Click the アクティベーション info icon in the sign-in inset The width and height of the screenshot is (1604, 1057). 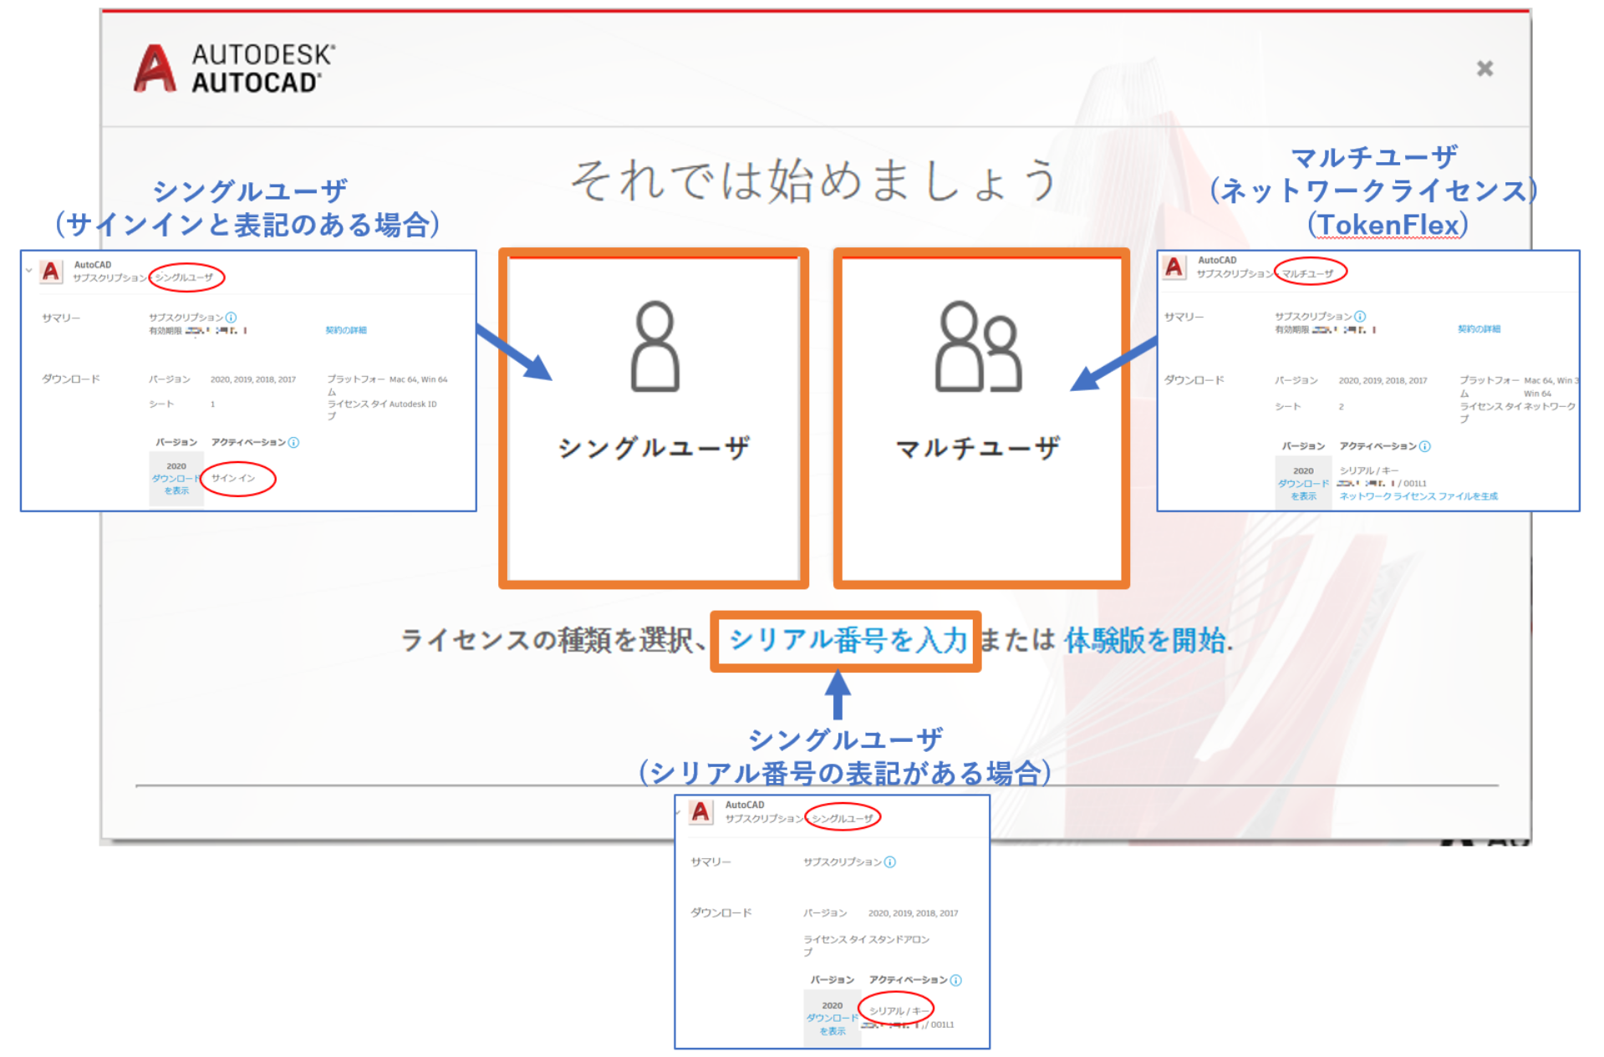(293, 442)
